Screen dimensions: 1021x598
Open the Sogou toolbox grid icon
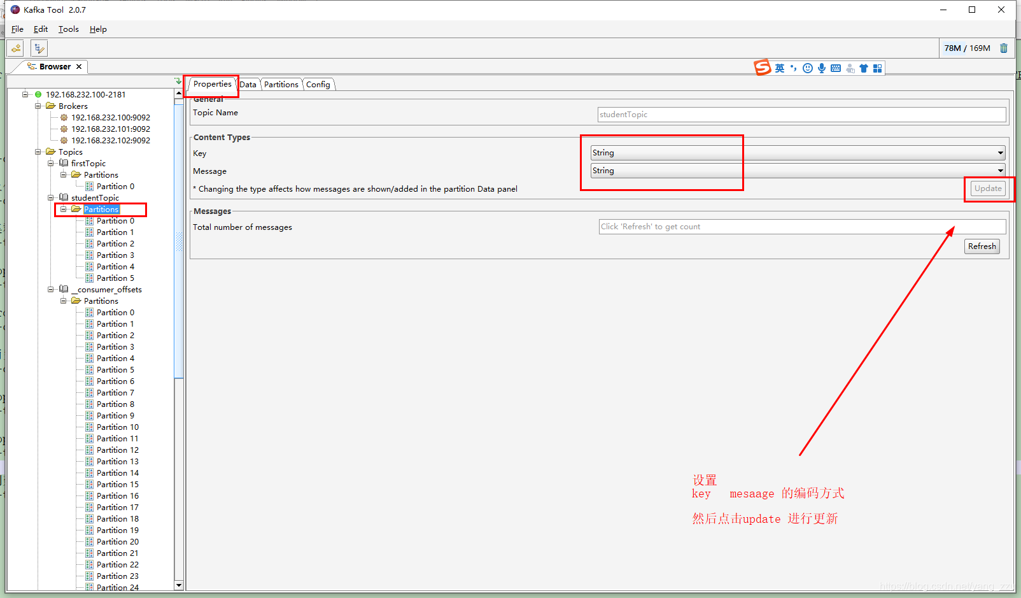tap(878, 68)
